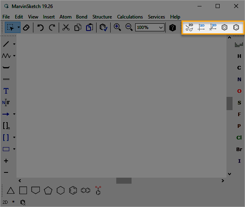The image size is (245, 207).
Task: Expand the selection tool dropdown arrow
Action: [x=19, y=28]
